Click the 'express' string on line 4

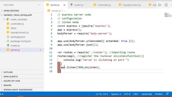point(101,26)
